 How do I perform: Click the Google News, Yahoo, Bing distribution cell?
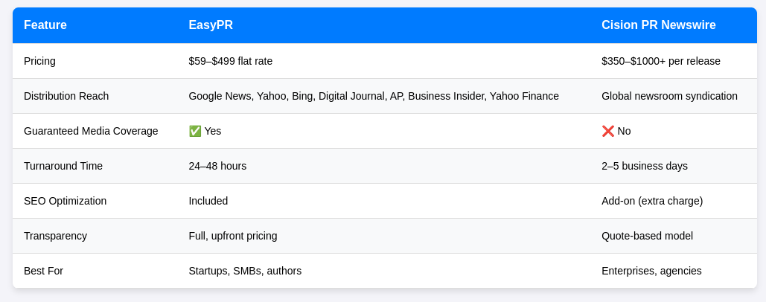coord(373,96)
